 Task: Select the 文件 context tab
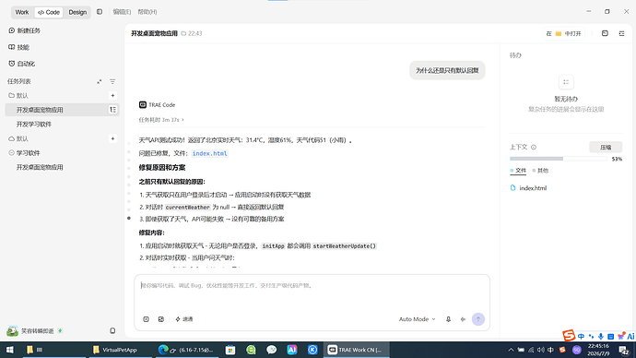point(518,171)
